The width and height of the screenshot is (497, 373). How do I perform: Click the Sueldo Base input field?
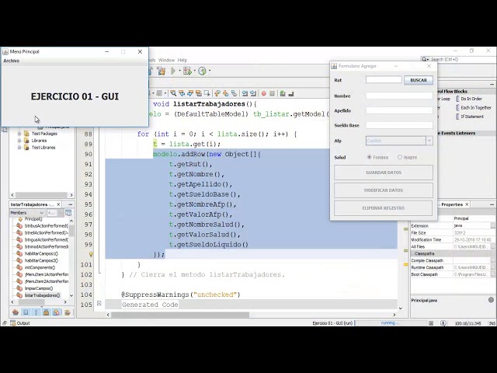(399, 125)
